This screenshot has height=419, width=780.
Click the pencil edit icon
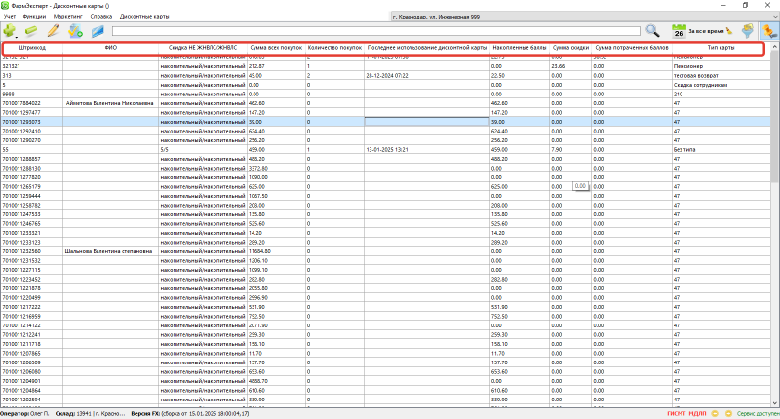(x=53, y=32)
